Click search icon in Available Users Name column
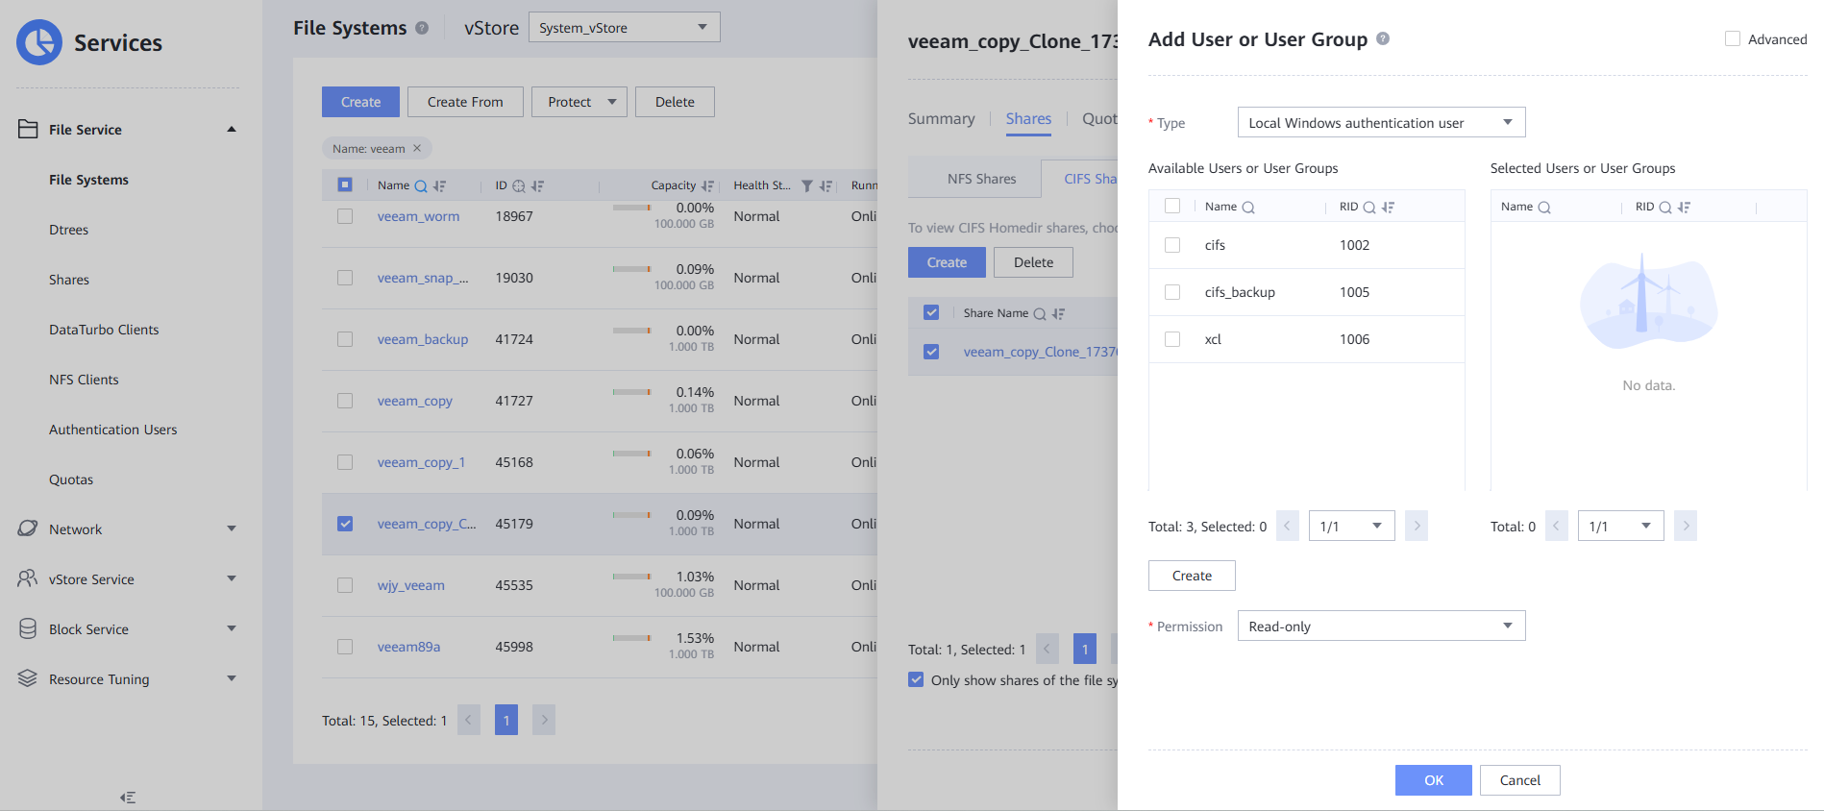Viewport: 1824px width, 811px height. [x=1248, y=208]
